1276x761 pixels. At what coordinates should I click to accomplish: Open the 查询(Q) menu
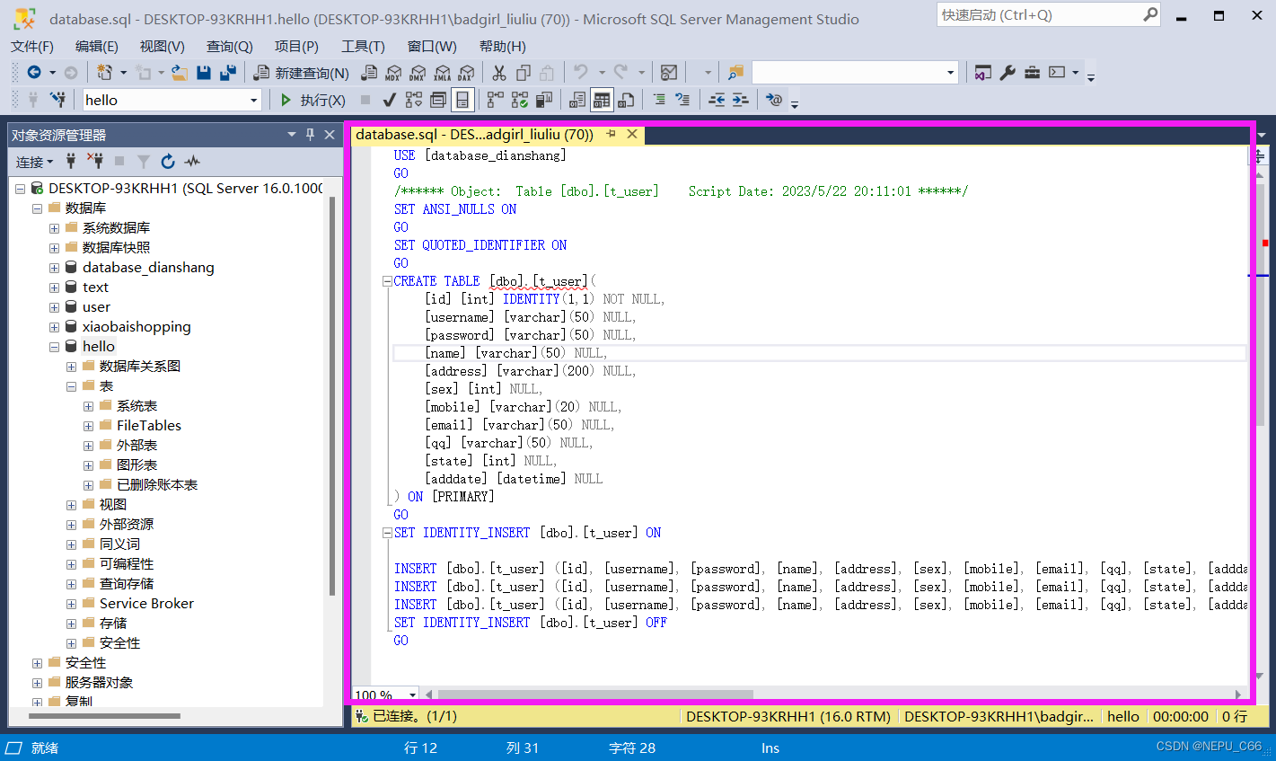point(229,46)
